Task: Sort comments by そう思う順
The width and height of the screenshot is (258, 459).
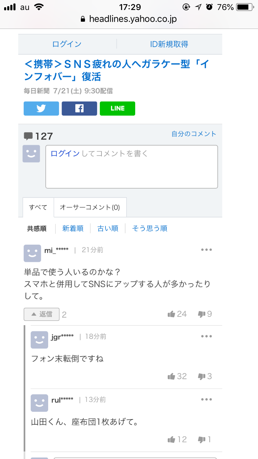Action: [x=150, y=228]
